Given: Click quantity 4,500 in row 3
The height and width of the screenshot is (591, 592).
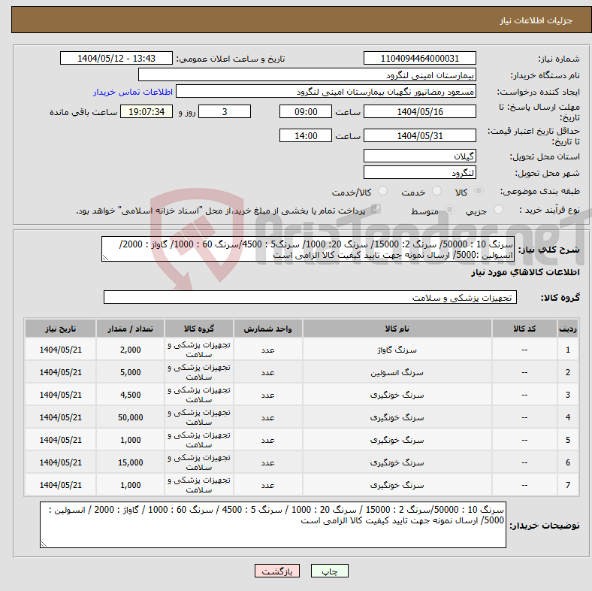Looking at the screenshot, I should [130, 395].
